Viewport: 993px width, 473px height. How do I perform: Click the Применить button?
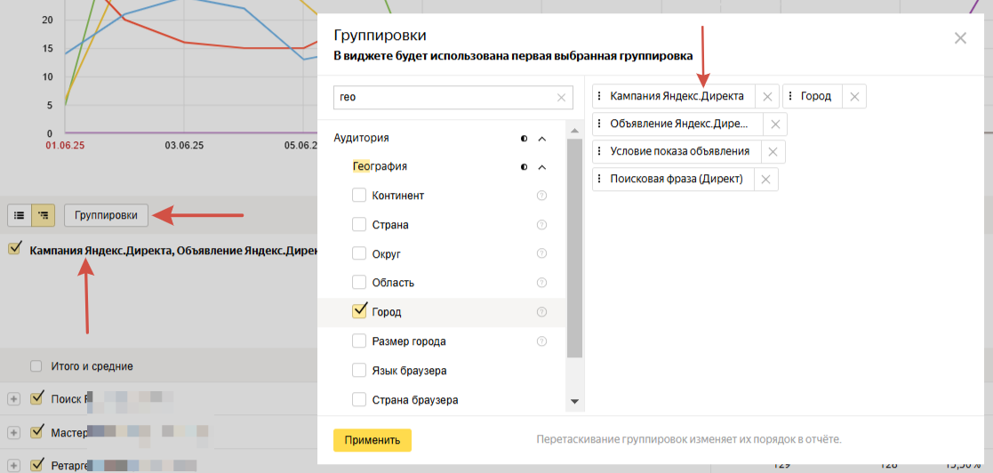pyautogui.click(x=372, y=440)
